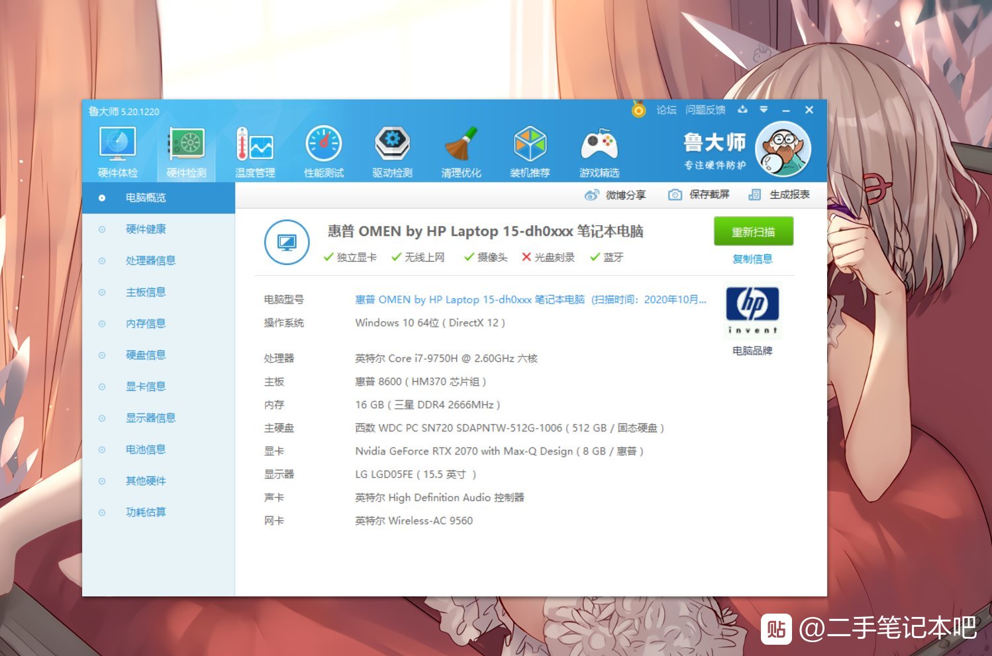Click the "Nvidia GeForce RTX 2070" graphics value
This screenshot has height=656, width=992.
(499, 451)
